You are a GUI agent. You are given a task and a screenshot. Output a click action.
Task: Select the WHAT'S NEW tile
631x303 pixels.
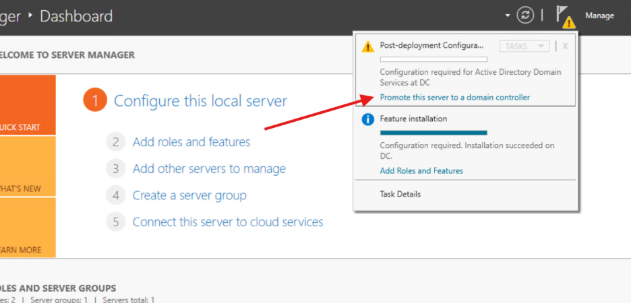(28, 166)
